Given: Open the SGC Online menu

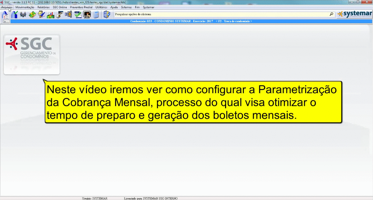Looking at the screenshot, I should 60,7.
